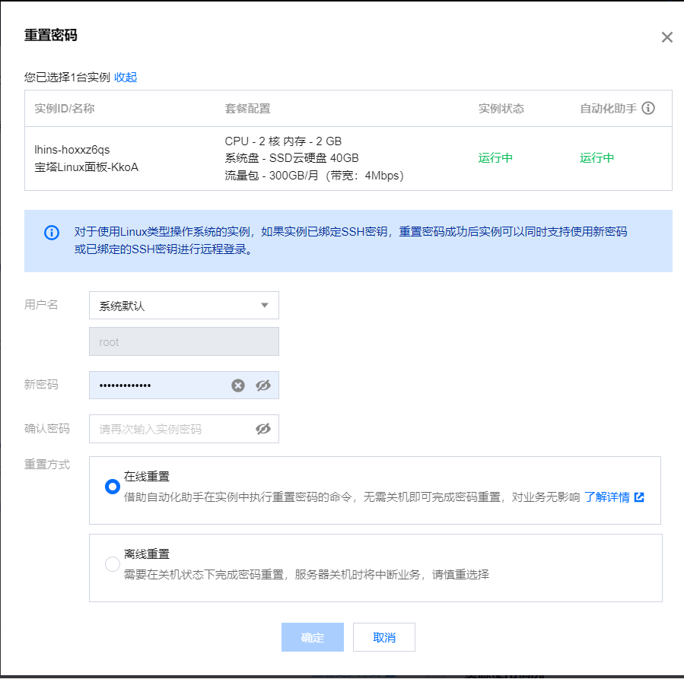
Task: Toggle visibility of the 确认密码 field
Action: 263,429
